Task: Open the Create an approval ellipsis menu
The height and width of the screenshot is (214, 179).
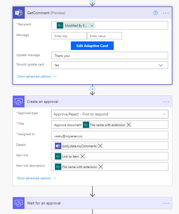Action: click(166, 102)
